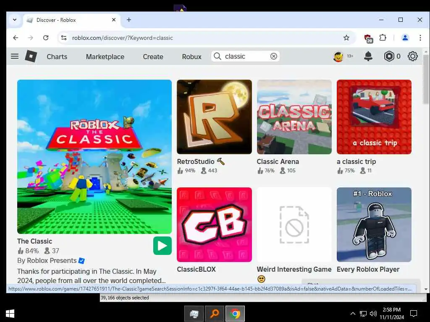Click the address bar URL
The width and height of the screenshot is (430, 322).
coord(122,38)
